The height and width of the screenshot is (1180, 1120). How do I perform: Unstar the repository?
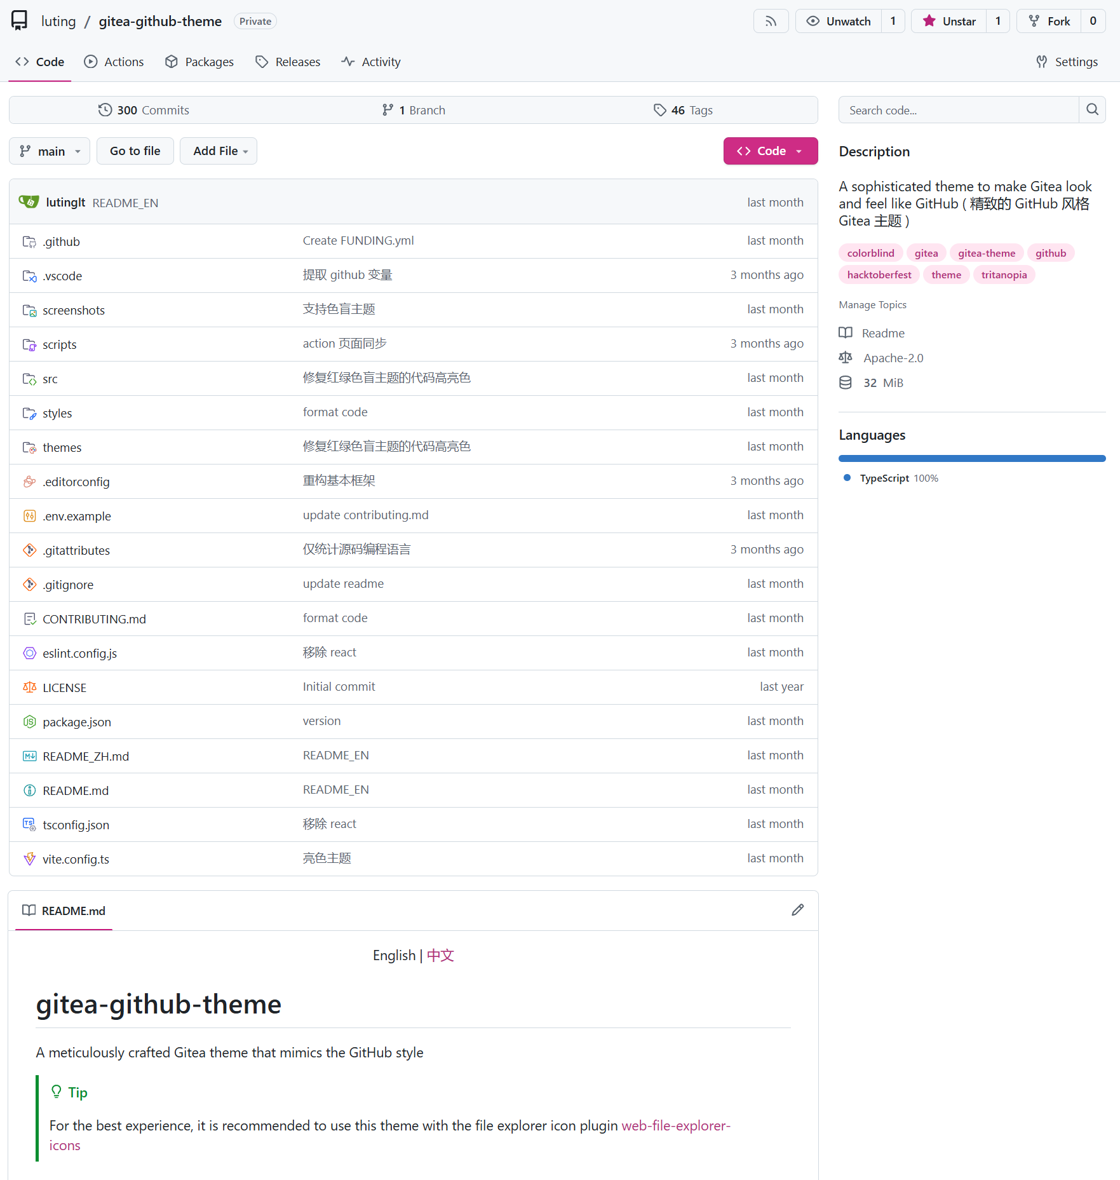[949, 21]
